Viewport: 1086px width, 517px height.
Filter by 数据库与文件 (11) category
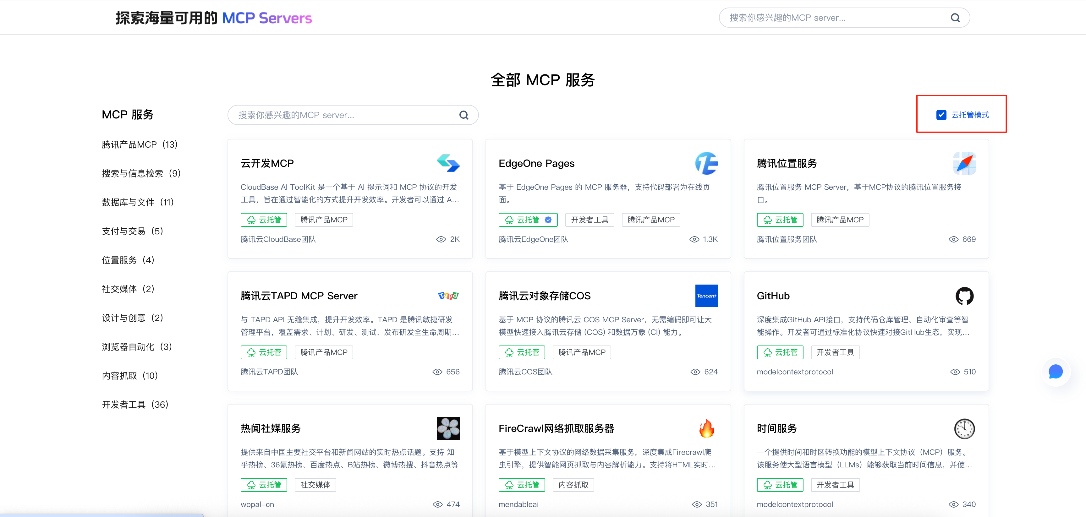click(137, 202)
